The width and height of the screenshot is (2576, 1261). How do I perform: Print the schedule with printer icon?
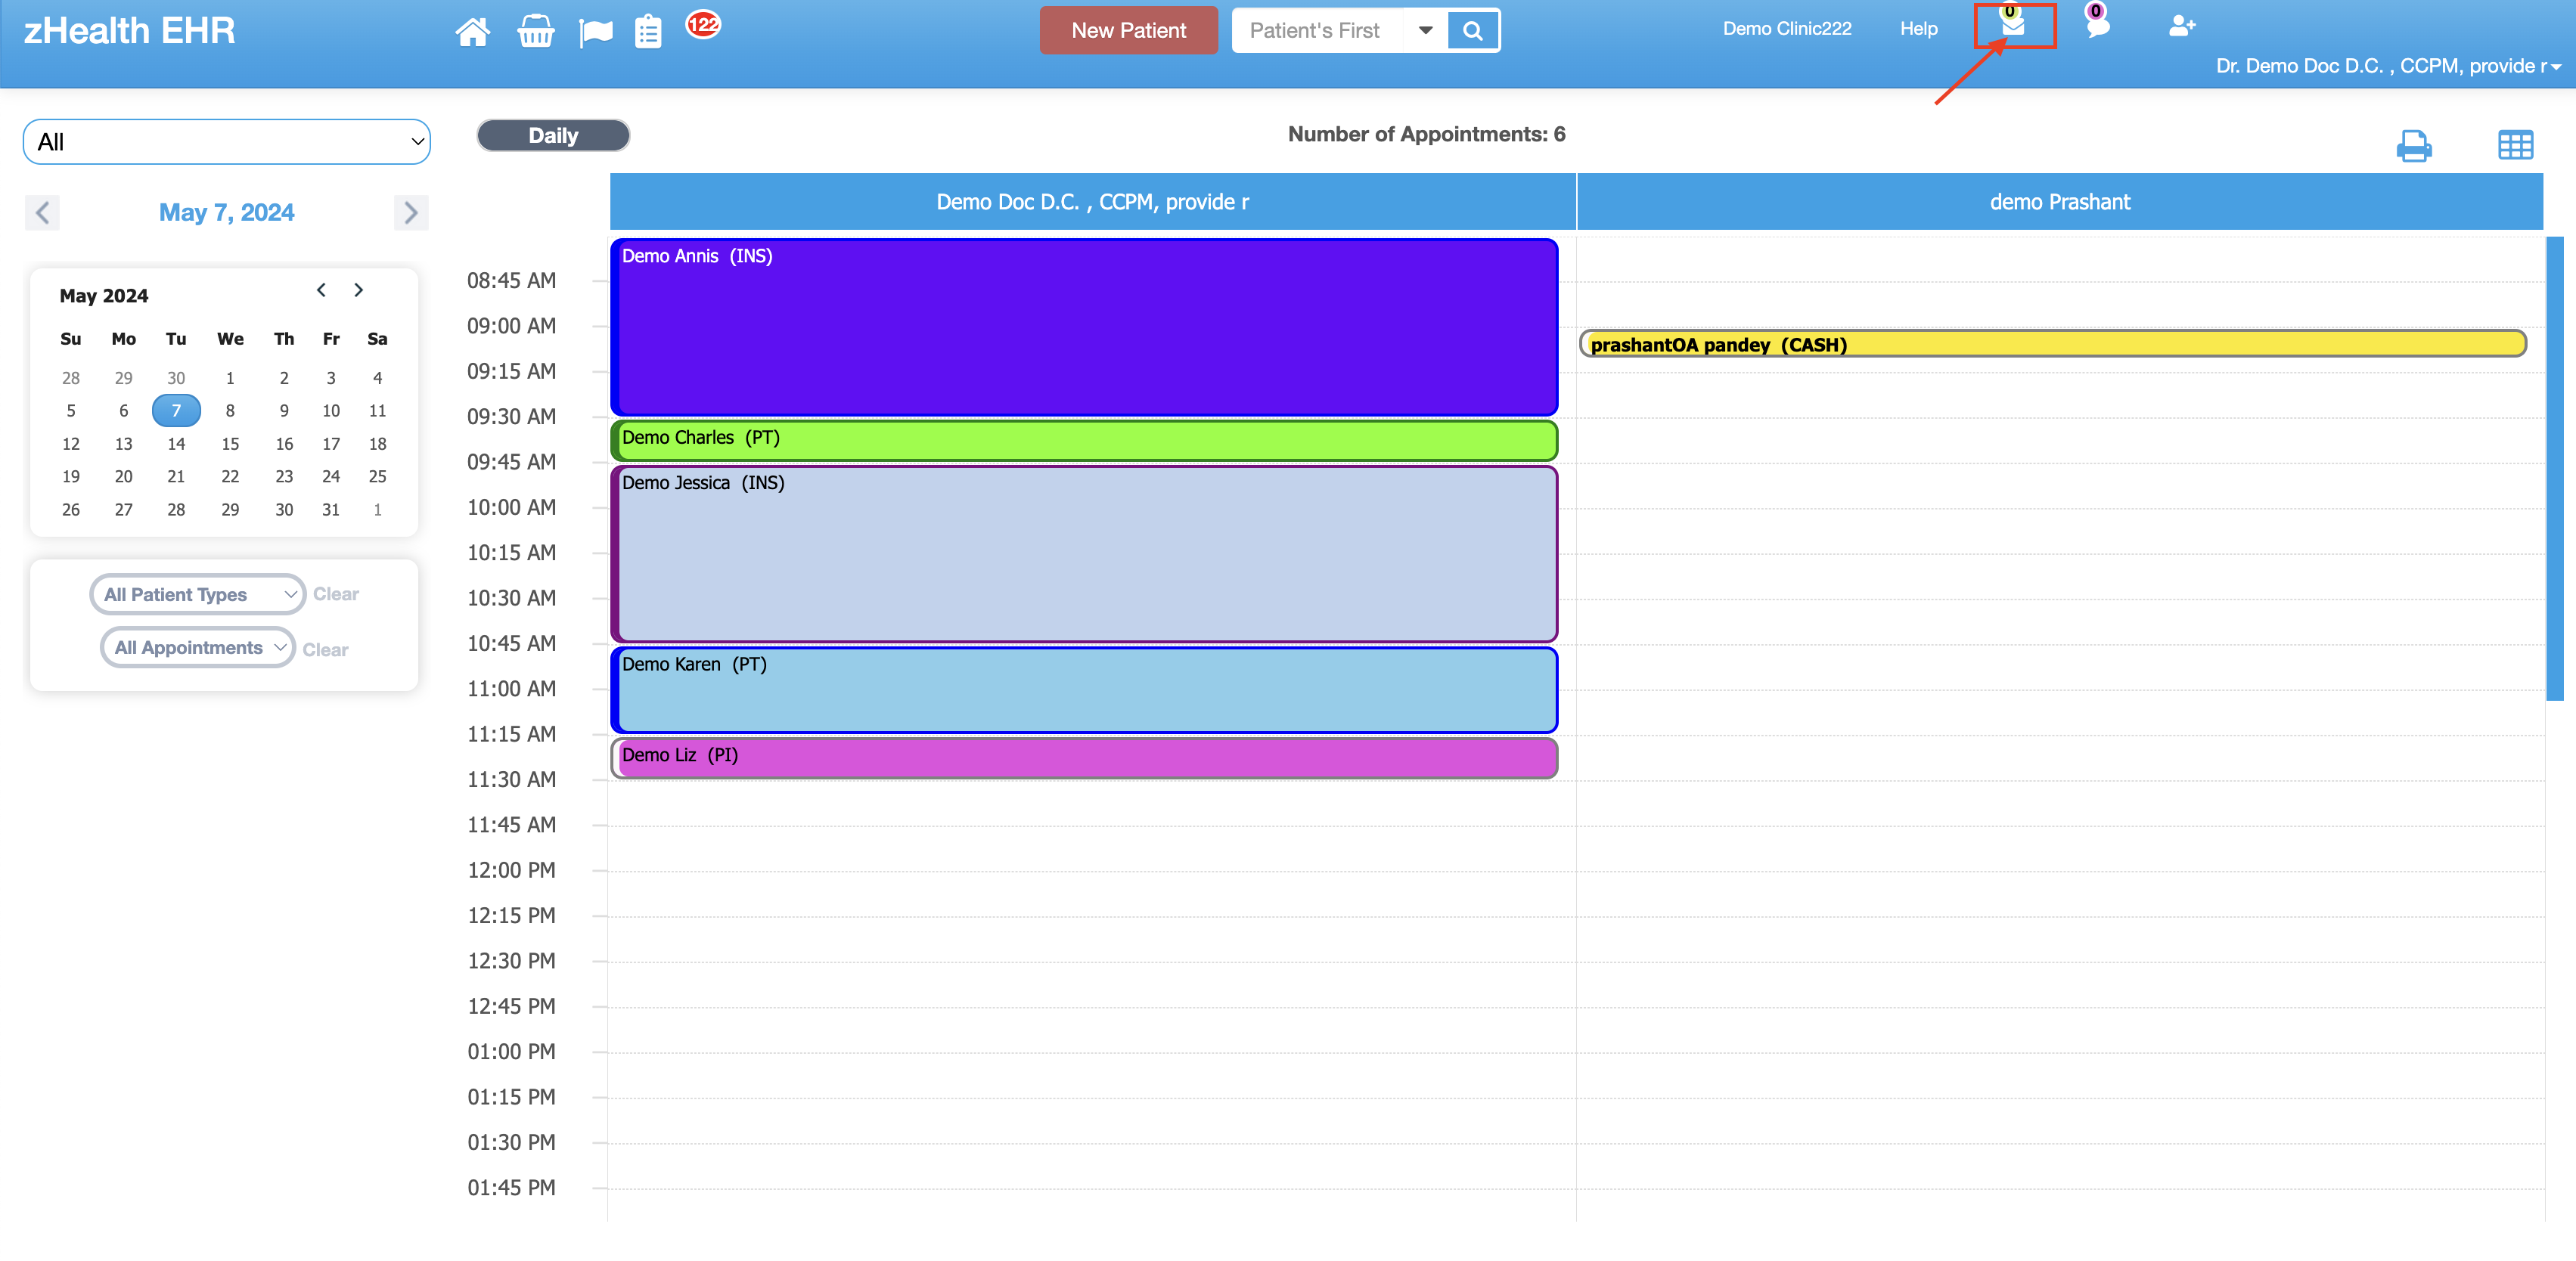click(x=2414, y=146)
